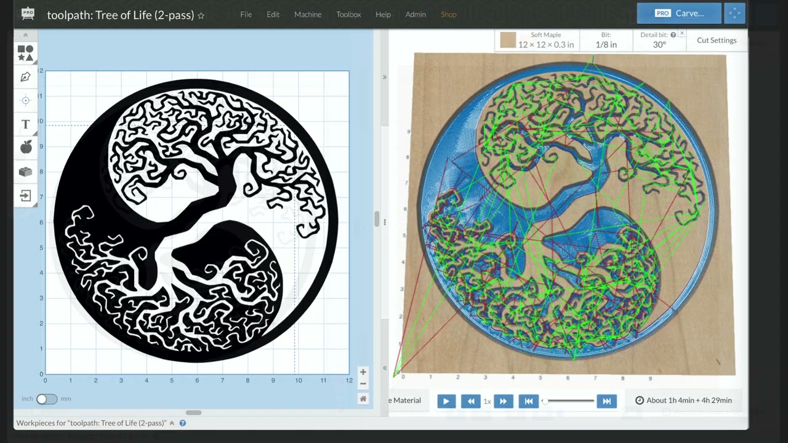This screenshot has width=788, height=443.
Task: Open the 1/8 in Bit selector
Action: pyautogui.click(x=606, y=40)
